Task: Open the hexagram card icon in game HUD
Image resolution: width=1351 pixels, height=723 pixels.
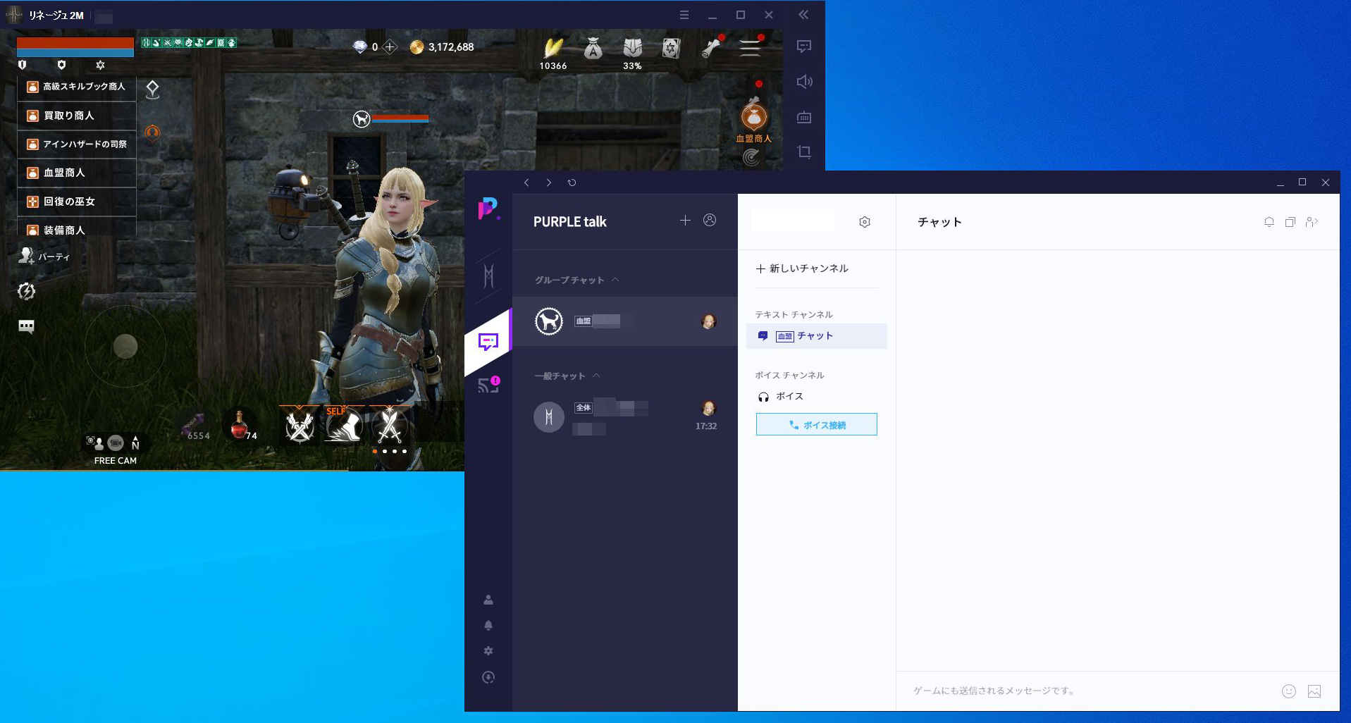Action: tap(671, 48)
